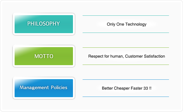Click the "33 !!" text
The width and height of the screenshot is (183, 112).
pos(147,88)
